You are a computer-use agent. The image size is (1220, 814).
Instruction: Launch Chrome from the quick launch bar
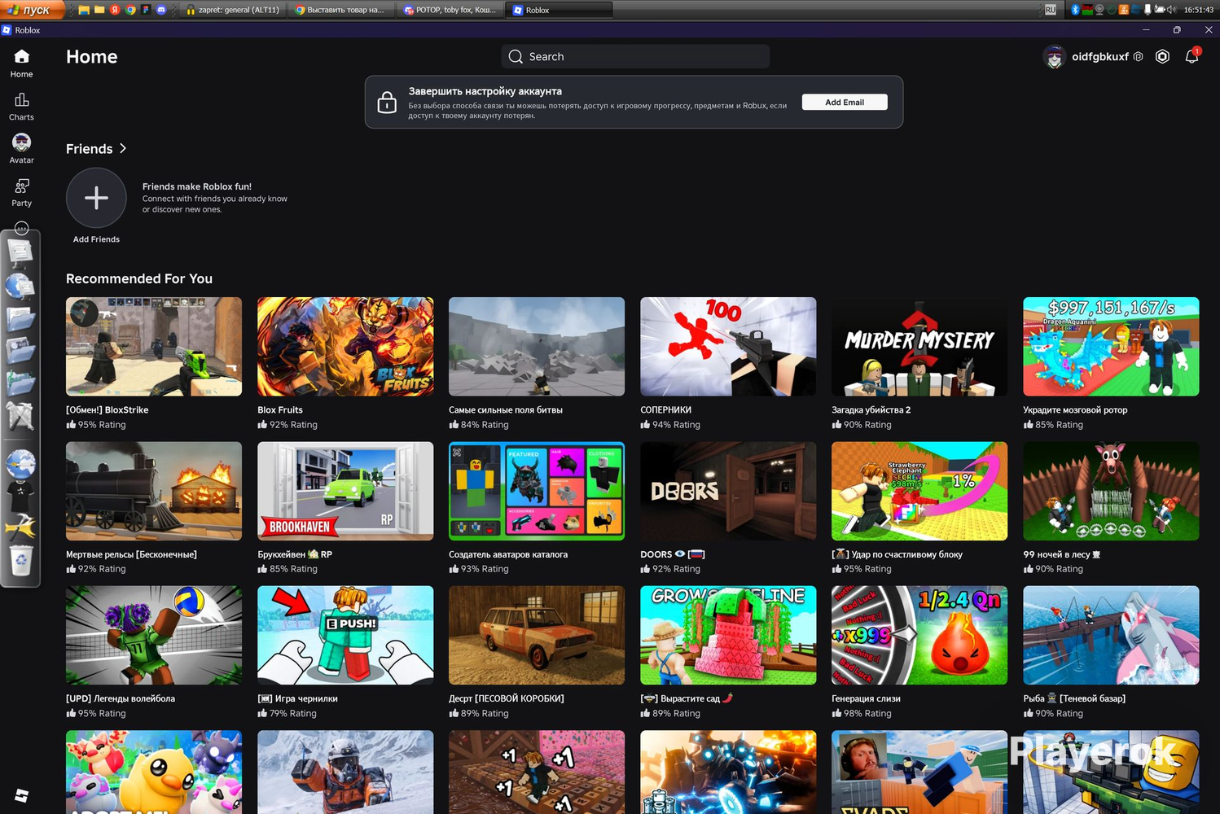click(x=130, y=10)
